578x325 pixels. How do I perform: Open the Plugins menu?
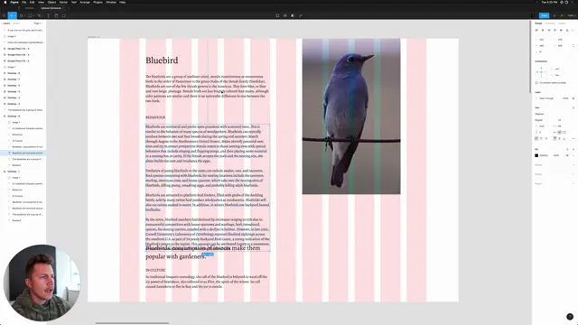click(98, 2)
